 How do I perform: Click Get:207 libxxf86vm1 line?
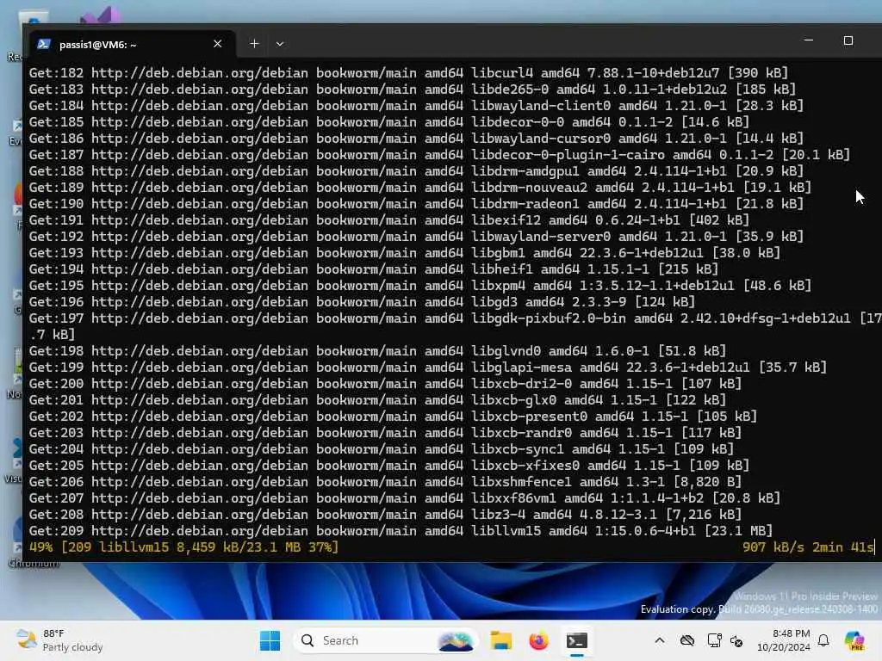[x=405, y=498]
